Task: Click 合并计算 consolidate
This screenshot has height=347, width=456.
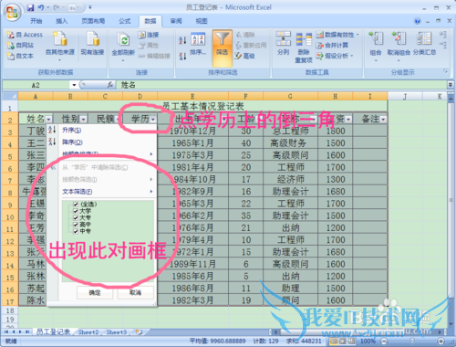Action: [x=332, y=46]
